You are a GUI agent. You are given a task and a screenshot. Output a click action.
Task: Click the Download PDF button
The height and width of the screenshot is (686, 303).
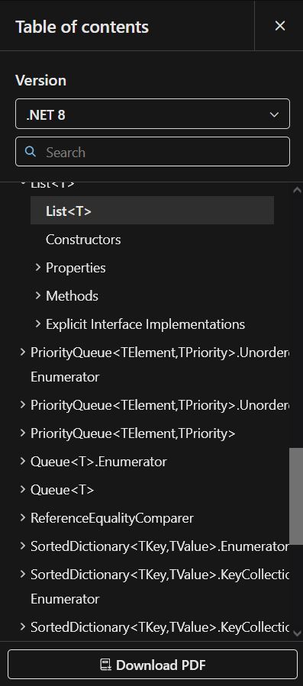(x=153, y=665)
